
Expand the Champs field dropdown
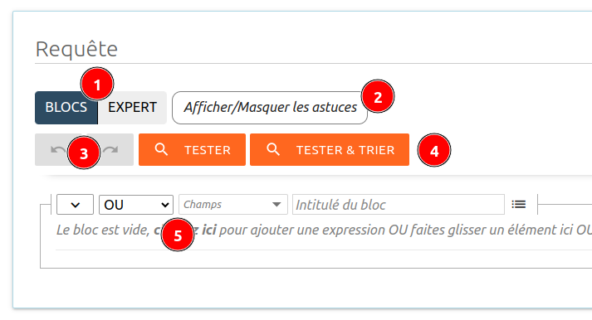233,205
